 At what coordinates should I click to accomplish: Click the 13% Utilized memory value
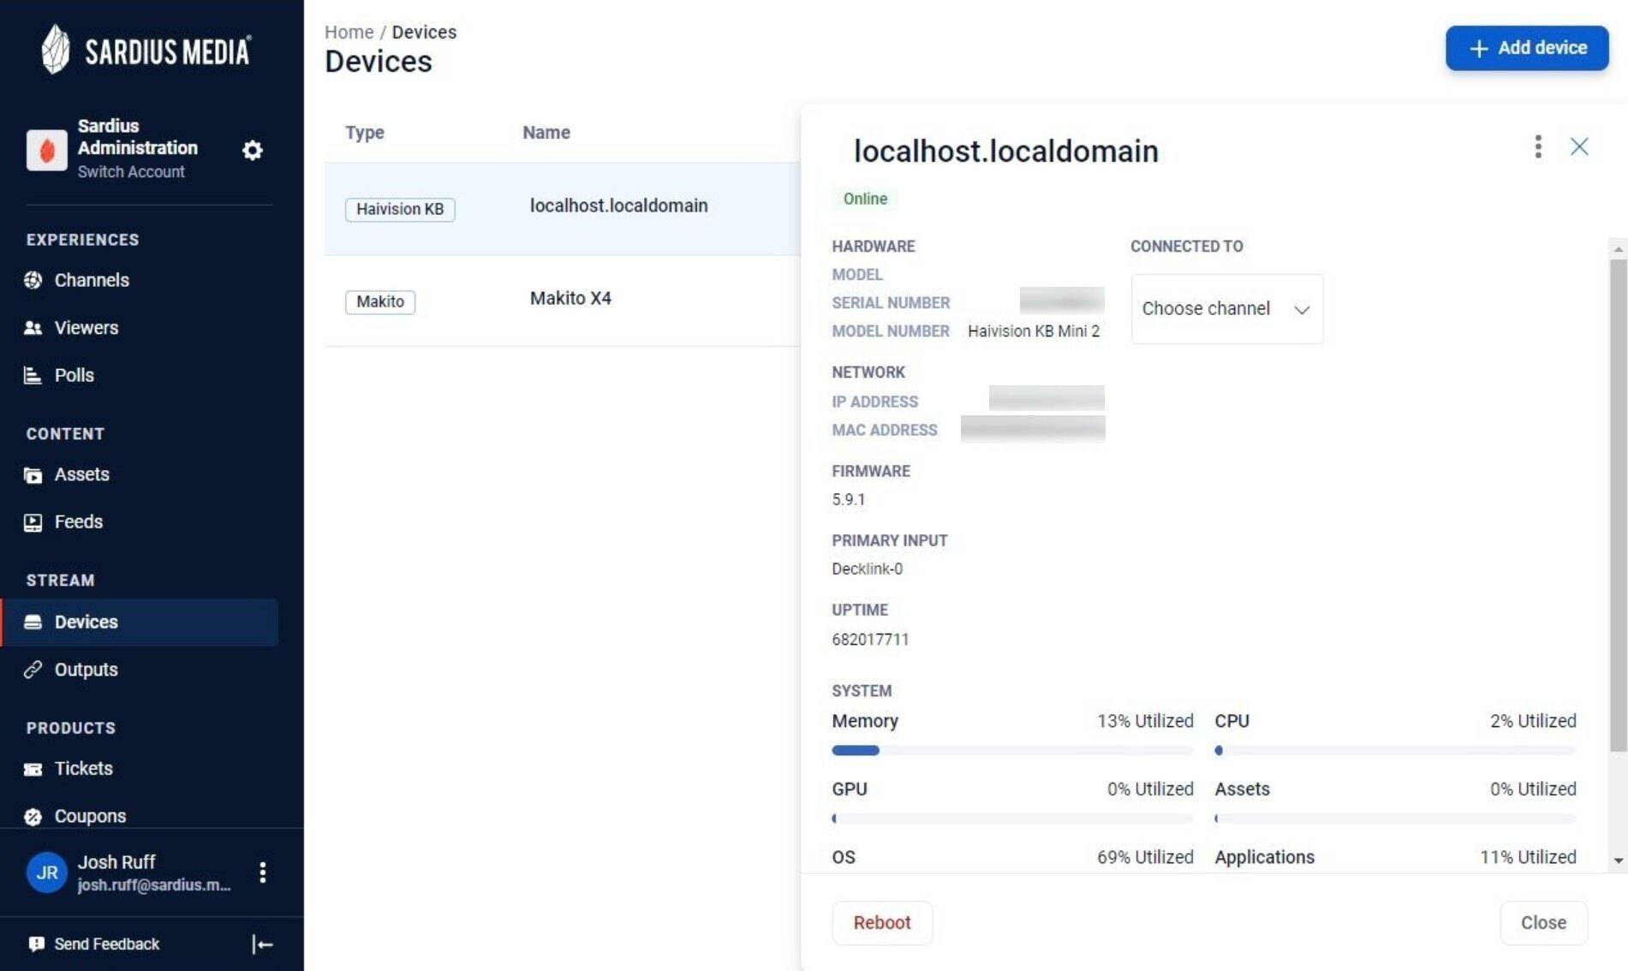[1145, 721]
